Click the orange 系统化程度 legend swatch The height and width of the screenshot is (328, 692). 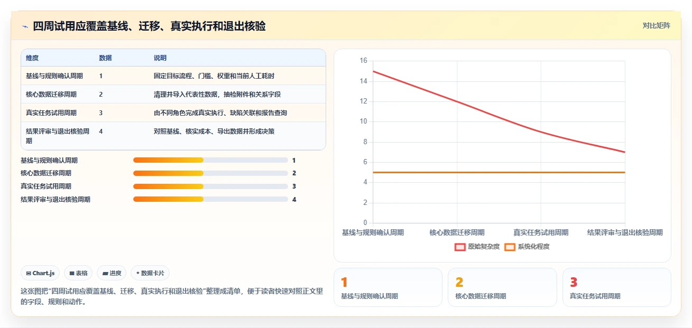(510, 247)
